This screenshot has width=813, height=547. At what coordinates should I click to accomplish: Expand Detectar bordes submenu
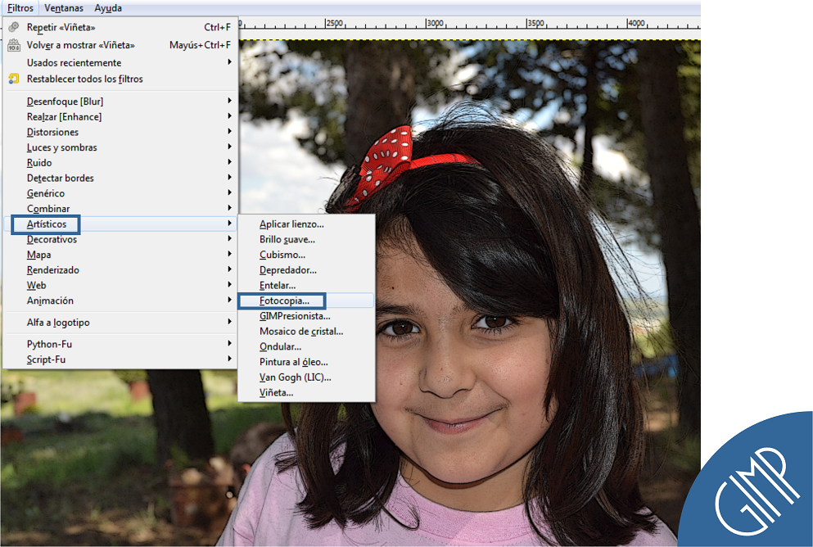pos(120,178)
